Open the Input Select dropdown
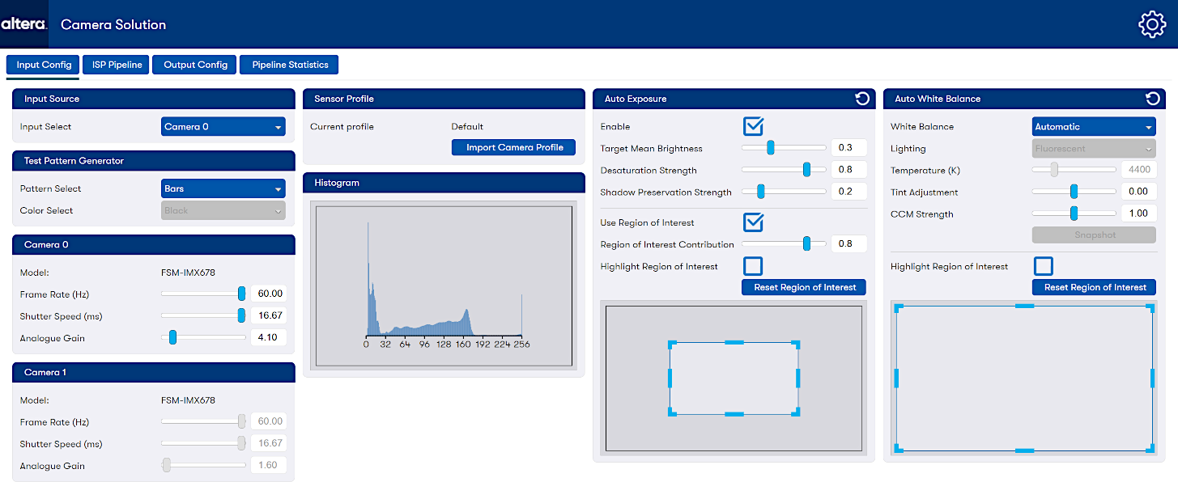This screenshot has height=482, width=1178. click(x=223, y=127)
